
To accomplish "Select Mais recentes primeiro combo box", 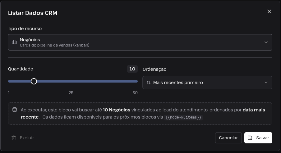I will pos(207,83).
